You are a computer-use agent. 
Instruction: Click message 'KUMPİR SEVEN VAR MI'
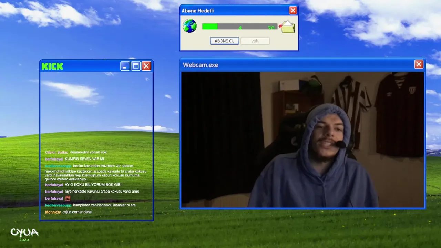click(84, 159)
